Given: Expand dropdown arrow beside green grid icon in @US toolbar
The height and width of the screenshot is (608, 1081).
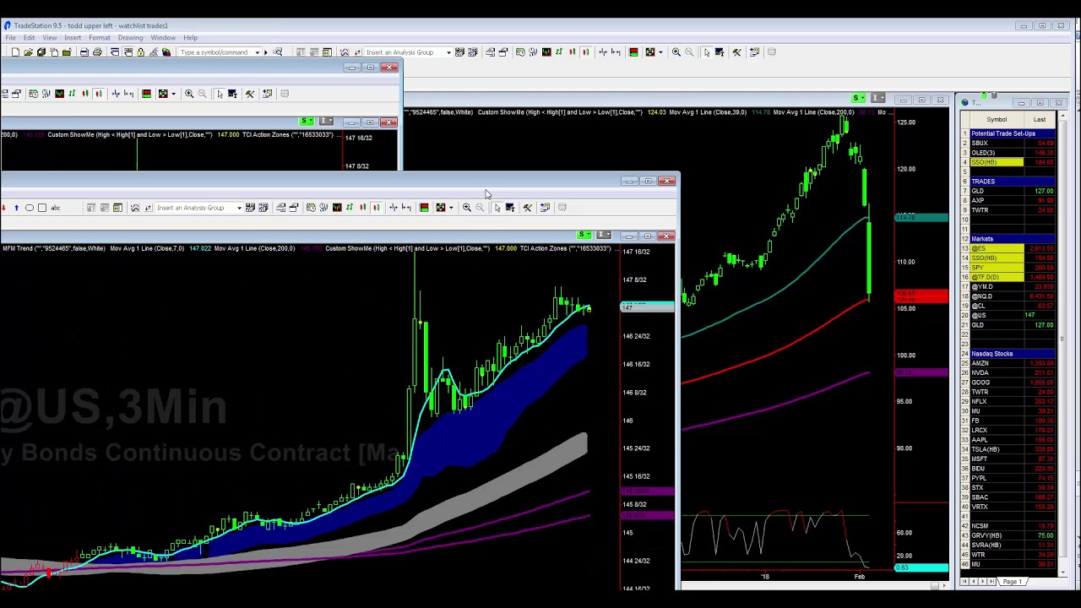Looking at the screenshot, I should (451, 207).
